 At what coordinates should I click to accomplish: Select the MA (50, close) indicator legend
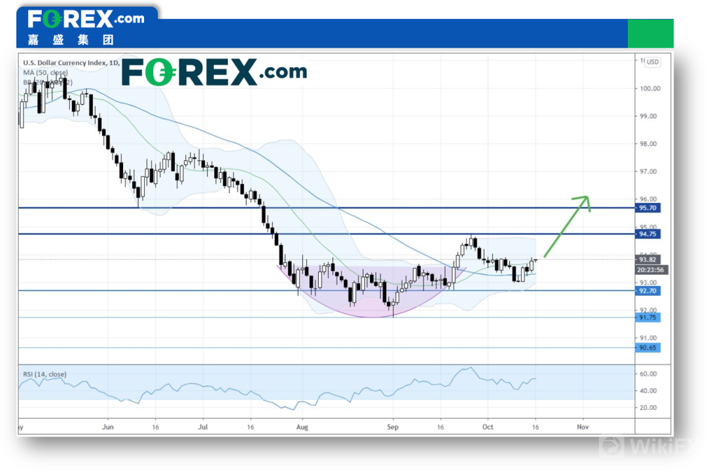[46, 73]
